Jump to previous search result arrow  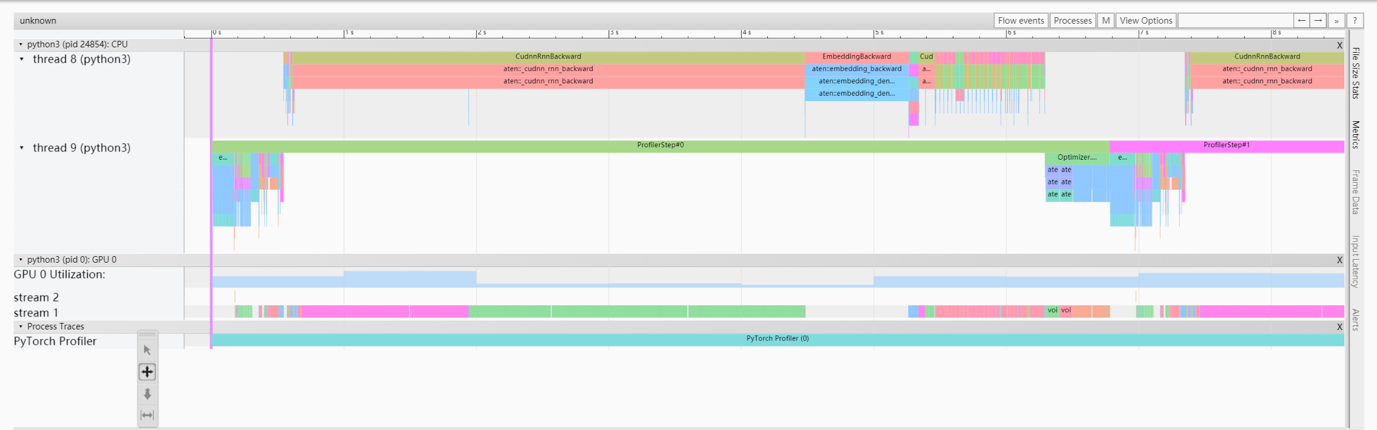click(x=1301, y=21)
